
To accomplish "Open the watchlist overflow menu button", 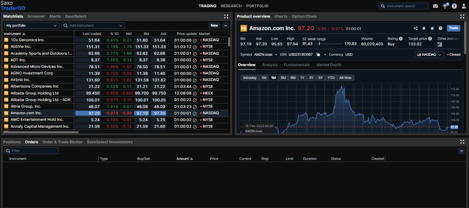I will pos(226,25).
